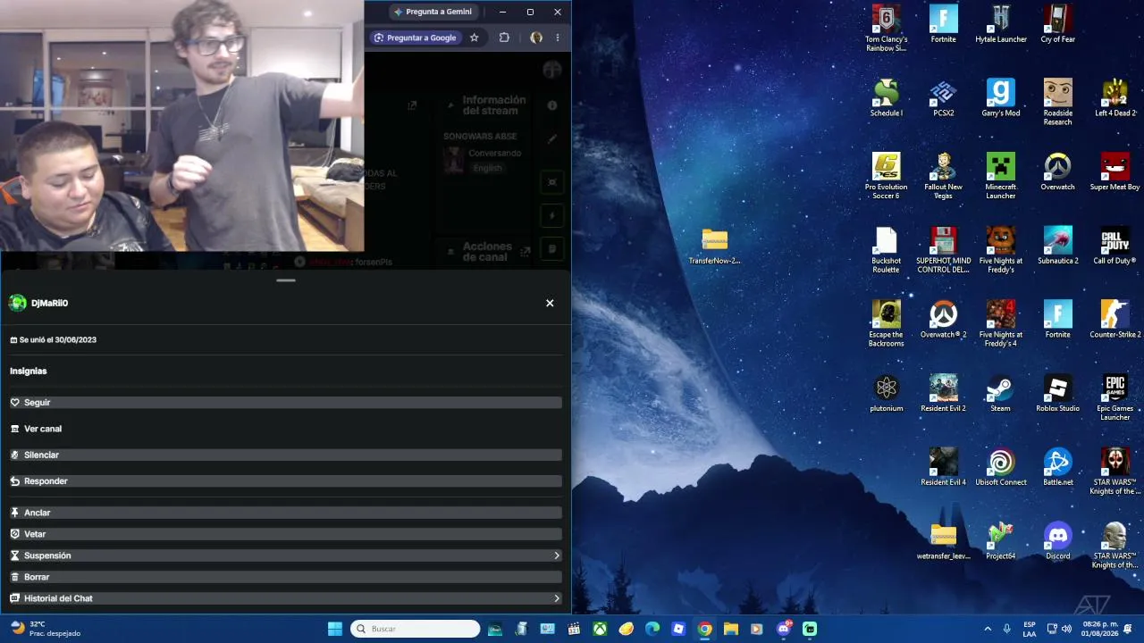The image size is (1144, 643).
Task: Launch Roblox Studio from the desktop
Action: [1057, 394]
